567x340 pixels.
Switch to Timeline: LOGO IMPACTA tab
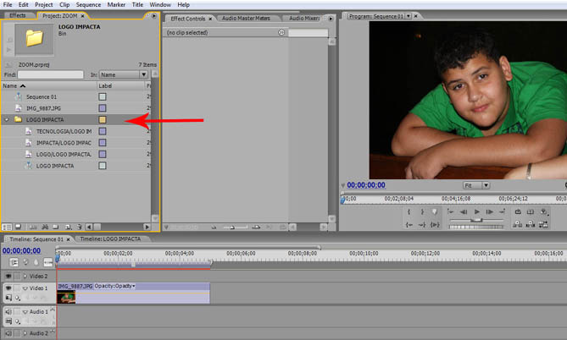(110, 239)
